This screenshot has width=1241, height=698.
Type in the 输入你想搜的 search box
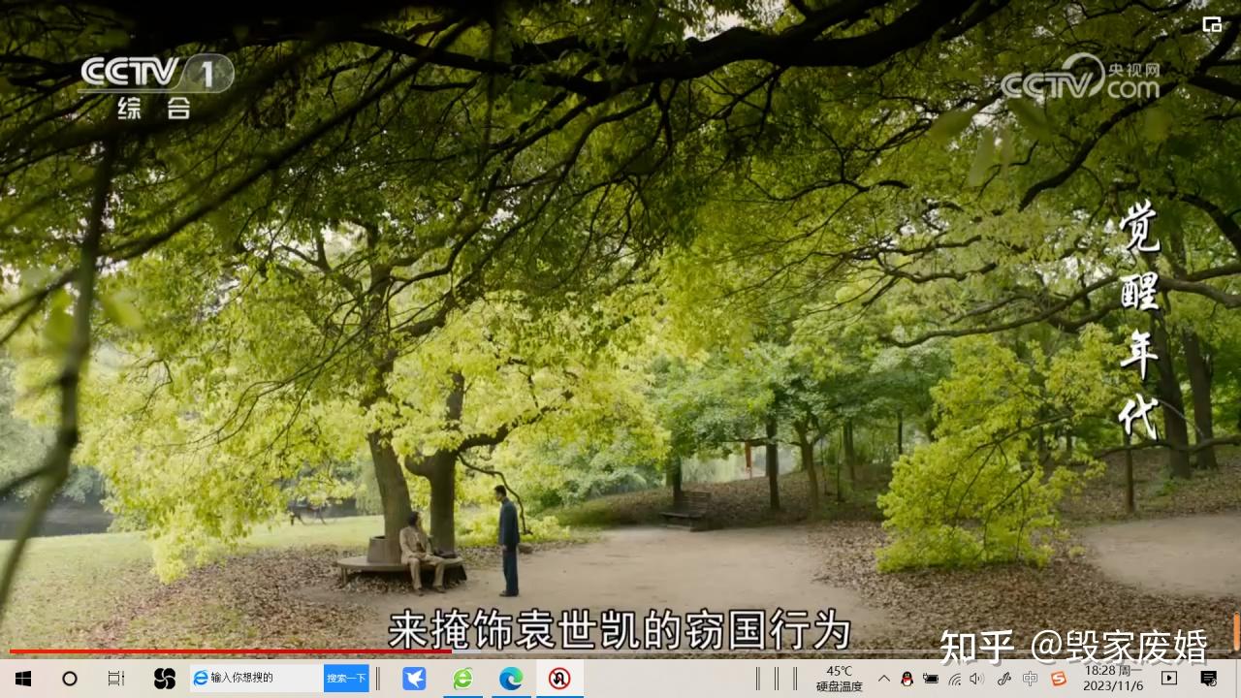pos(257,678)
